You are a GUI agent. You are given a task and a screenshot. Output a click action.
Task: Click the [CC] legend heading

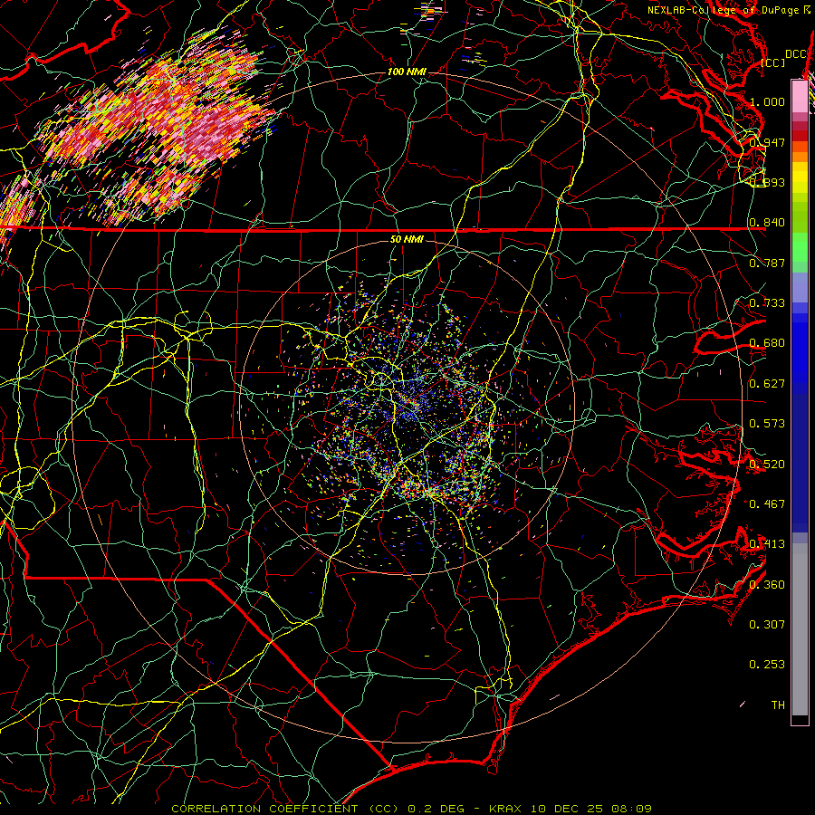click(773, 62)
